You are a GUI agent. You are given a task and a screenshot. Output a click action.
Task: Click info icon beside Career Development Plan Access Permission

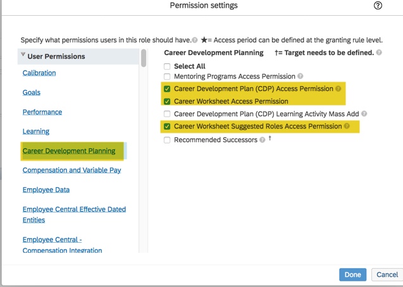click(x=338, y=89)
